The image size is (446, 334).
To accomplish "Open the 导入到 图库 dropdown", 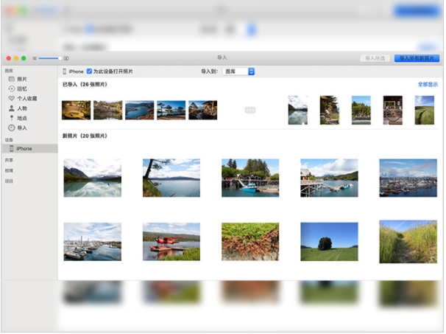I will 239,72.
